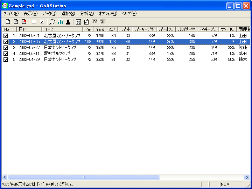Open the ヘルプ(H) menu
Screen dimensions: 252x189
pyautogui.click(x=129, y=14)
